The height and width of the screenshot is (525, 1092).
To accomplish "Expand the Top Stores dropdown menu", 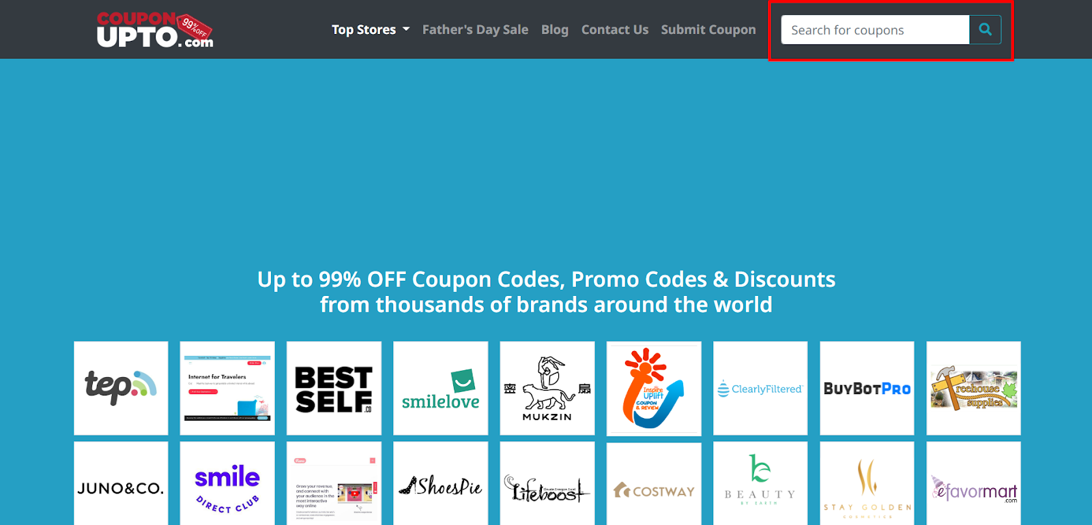I will 371,29.
